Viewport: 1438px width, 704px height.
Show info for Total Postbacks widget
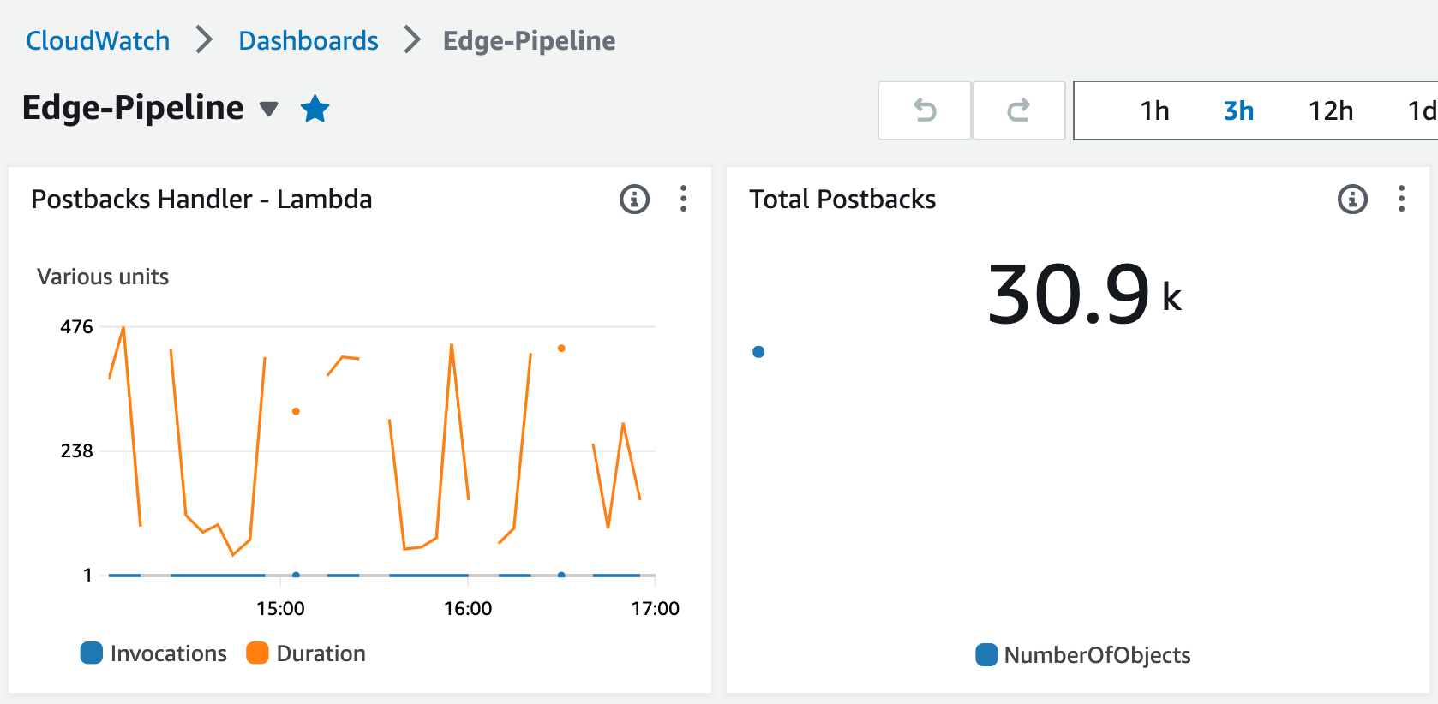click(1352, 200)
